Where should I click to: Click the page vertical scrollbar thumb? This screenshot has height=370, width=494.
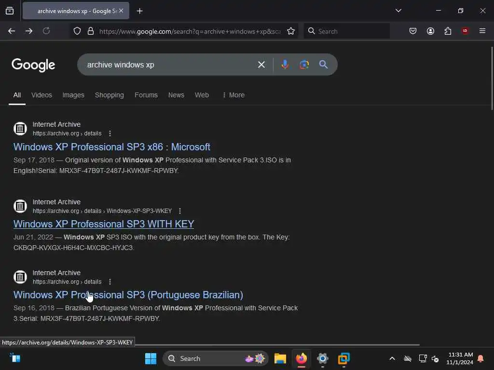492,78
